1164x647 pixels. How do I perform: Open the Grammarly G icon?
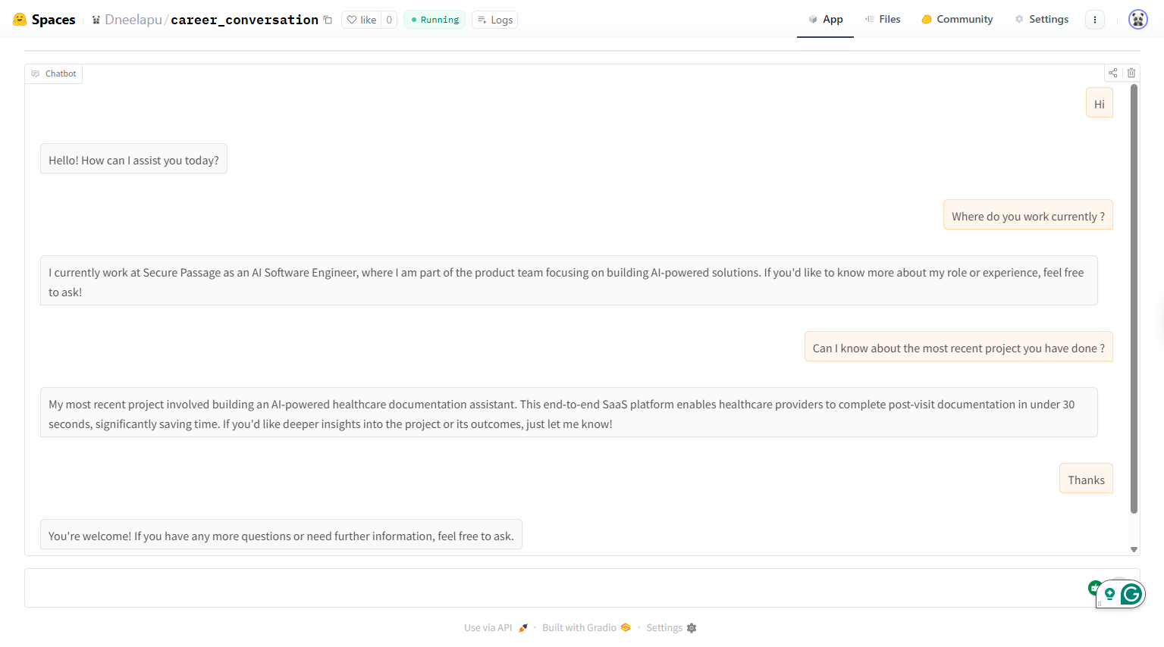[x=1131, y=595]
